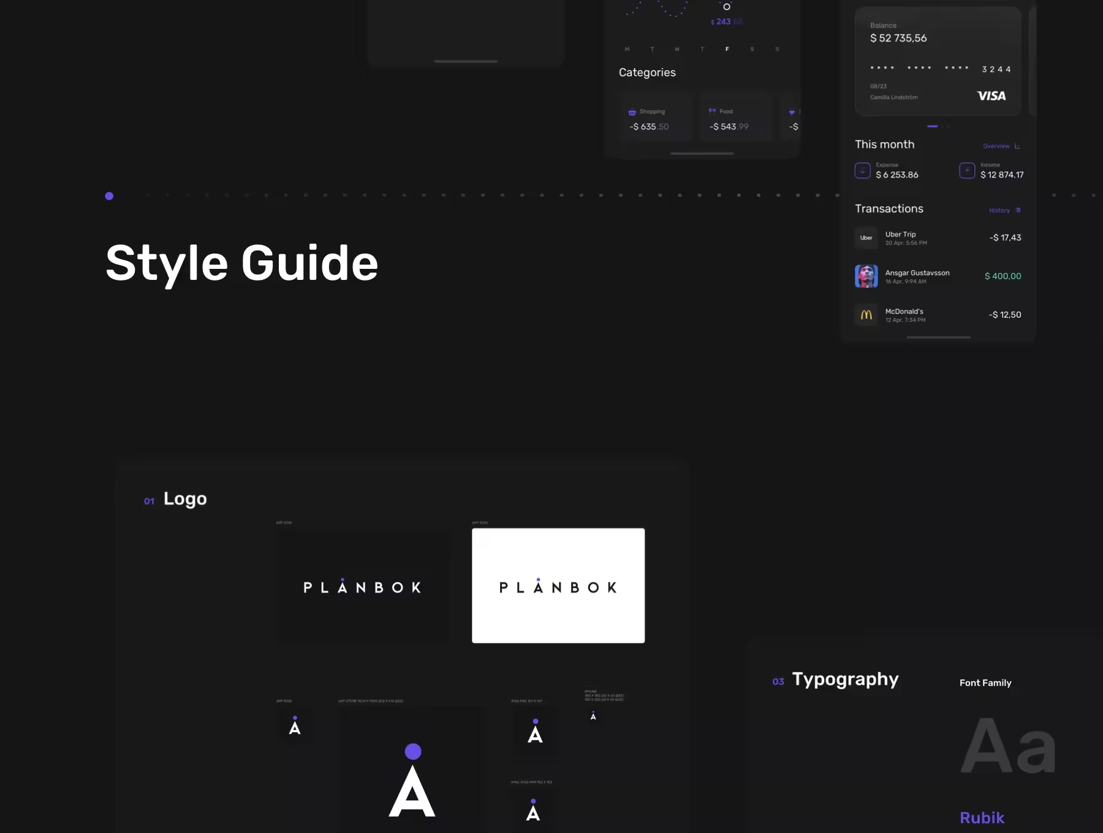This screenshot has width=1103, height=833.
Task: Select Wednesday on the weekday chart
Action: click(x=677, y=49)
